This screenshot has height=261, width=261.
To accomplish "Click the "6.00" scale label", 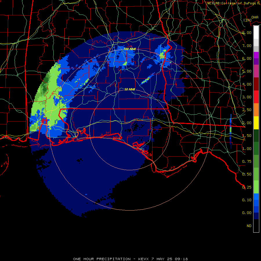I will click(247, 58).
